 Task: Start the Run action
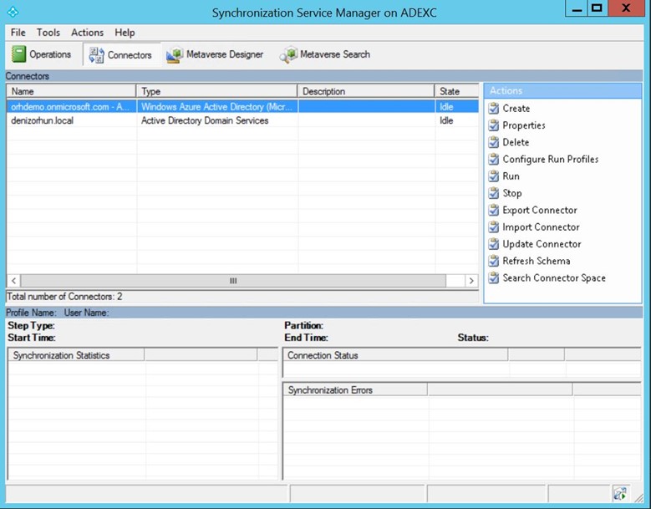coord(511,176)
